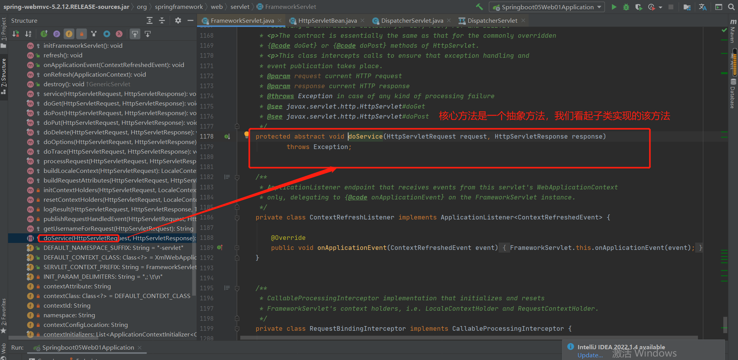Viewport: 738px width, 360px height.
Task: Toggle Show Anonymous Classes filter
Action: (x=107, y=34)
